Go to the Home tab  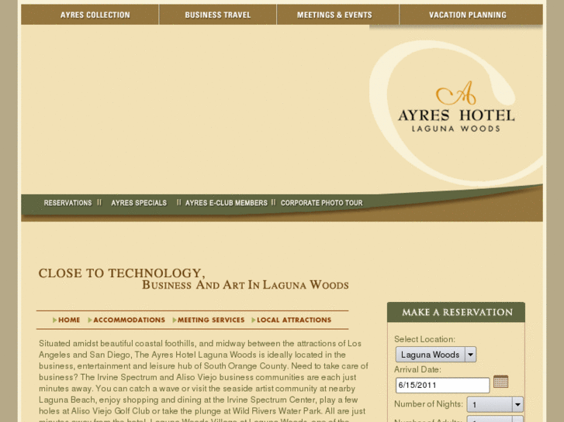[66, 320]
